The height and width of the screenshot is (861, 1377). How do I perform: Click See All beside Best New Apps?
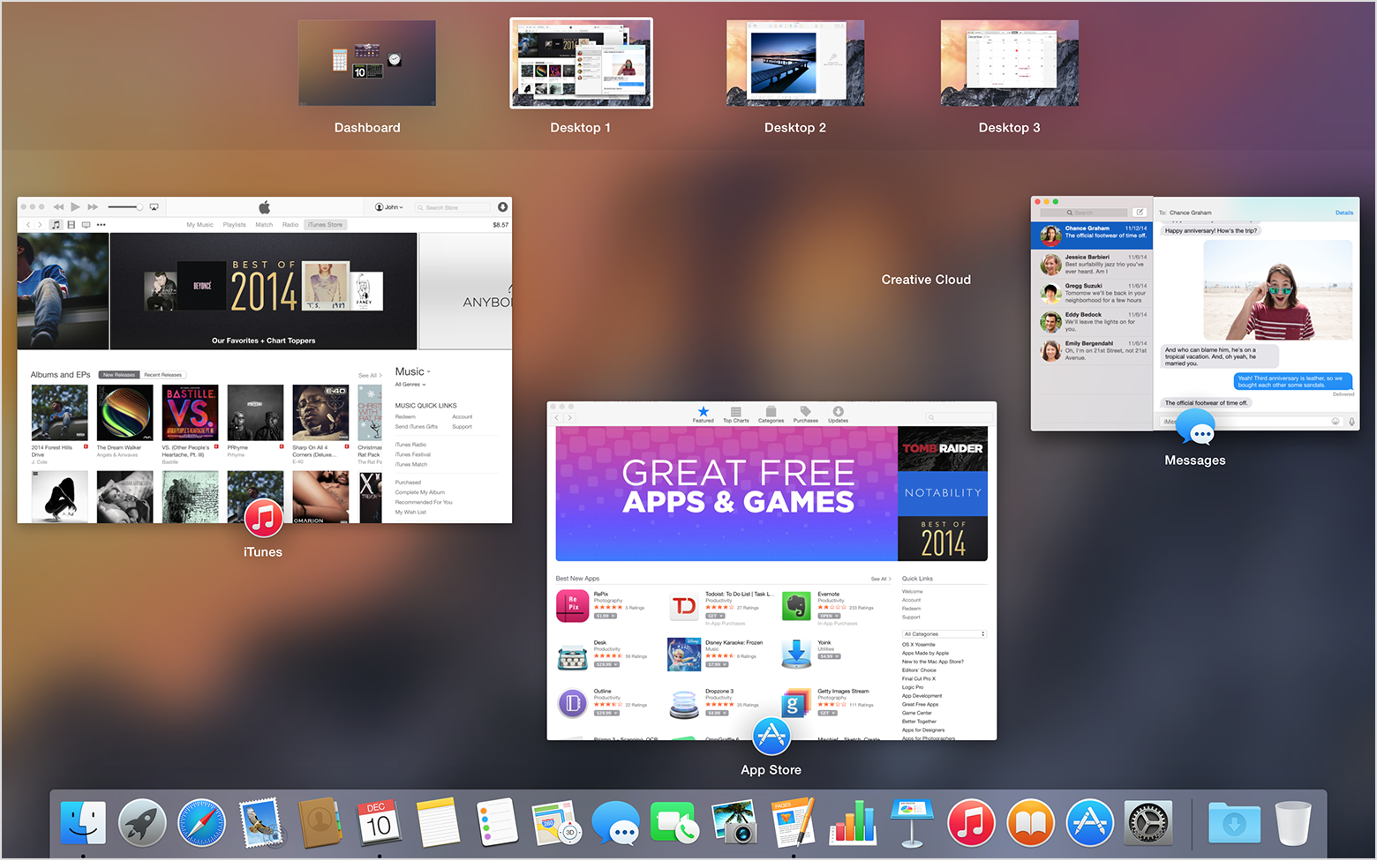[x=881, y=579]
